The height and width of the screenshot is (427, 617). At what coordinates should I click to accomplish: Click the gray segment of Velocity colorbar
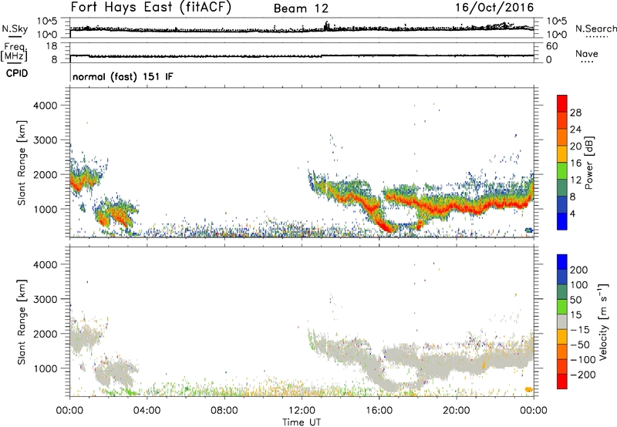[x=562, y=321]
